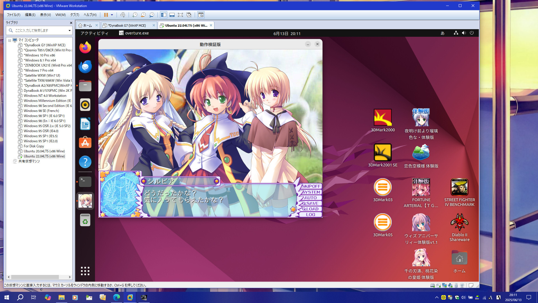Image resolution: width=538 pixels, height=303 pixels.
Task: Click scrollbar right arrow in library panel
Action: (x=70, y=277)
